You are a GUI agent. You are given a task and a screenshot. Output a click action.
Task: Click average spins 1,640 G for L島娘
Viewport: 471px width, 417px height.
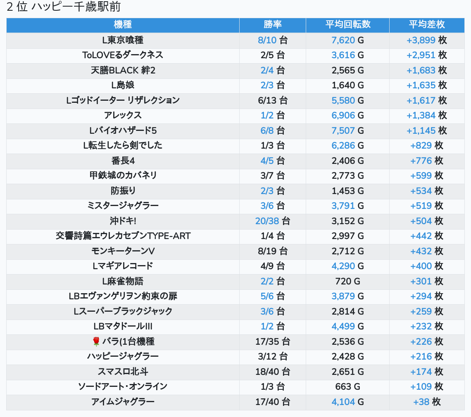pos(347,85)
